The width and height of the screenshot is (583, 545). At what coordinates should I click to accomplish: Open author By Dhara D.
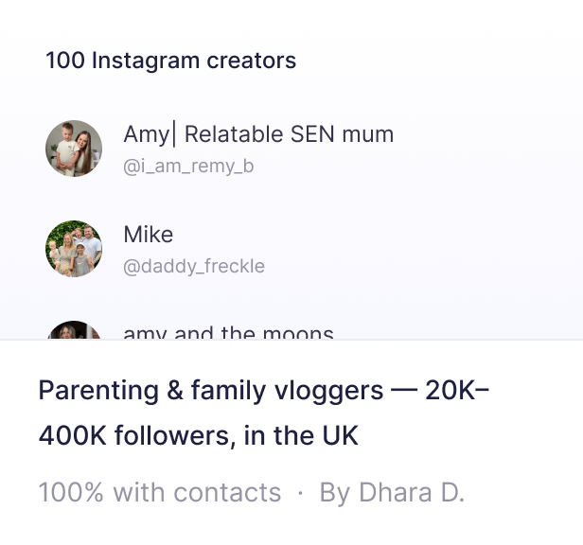392,493
